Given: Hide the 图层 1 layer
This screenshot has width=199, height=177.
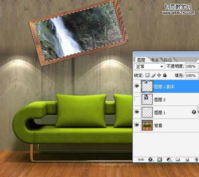Looking at the screenshot, I should pos(137,112).
